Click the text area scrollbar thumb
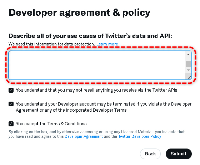This screenshot has width=200, height=165. (x=188, y=64)
